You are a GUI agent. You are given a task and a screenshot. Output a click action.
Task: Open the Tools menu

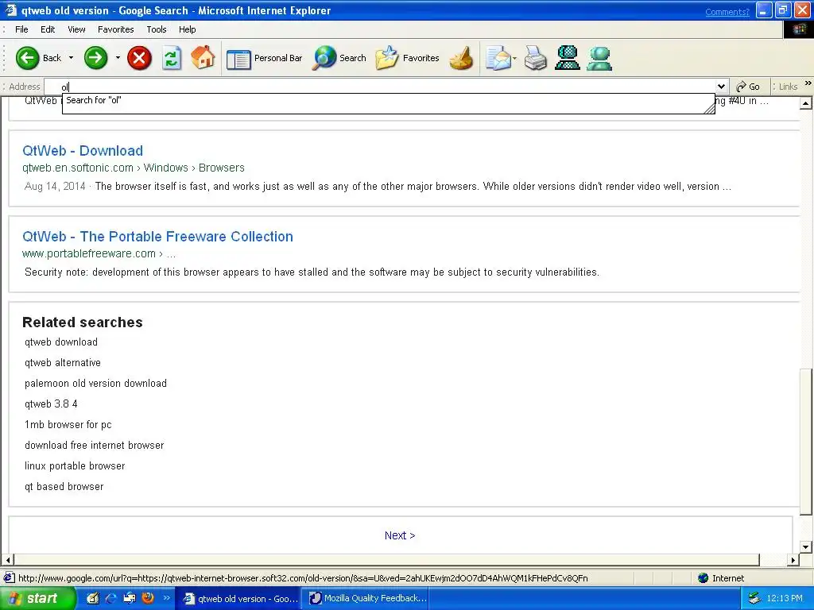(x=157, y=29)
